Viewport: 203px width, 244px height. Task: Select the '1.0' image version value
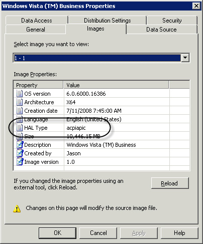(x=70, y=162)
